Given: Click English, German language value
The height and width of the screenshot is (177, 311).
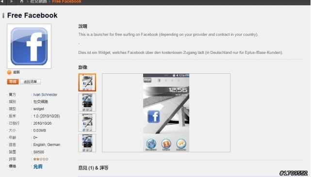Looking at the screenshot, I should pyautogui.click(x=47, y=145).
